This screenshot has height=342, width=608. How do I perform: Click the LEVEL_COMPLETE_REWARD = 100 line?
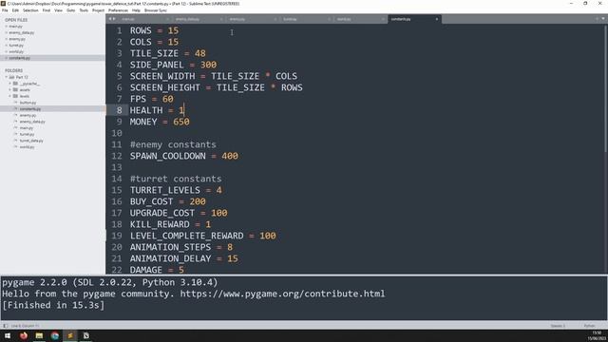[x=202, y=236]
